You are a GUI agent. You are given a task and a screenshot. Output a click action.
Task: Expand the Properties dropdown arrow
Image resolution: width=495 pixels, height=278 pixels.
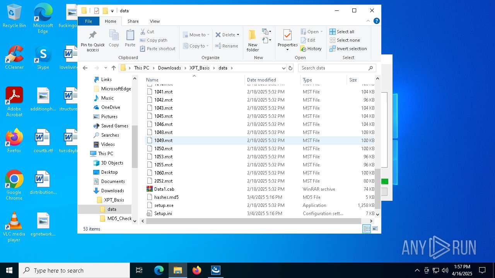pyautogui.click(x=287, y=50)
